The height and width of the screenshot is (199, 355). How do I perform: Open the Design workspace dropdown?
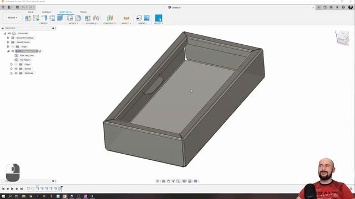coord(12,18)
